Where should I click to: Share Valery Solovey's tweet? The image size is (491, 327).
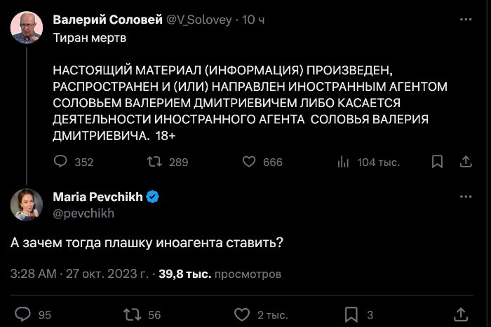click(x=465, y=162)
